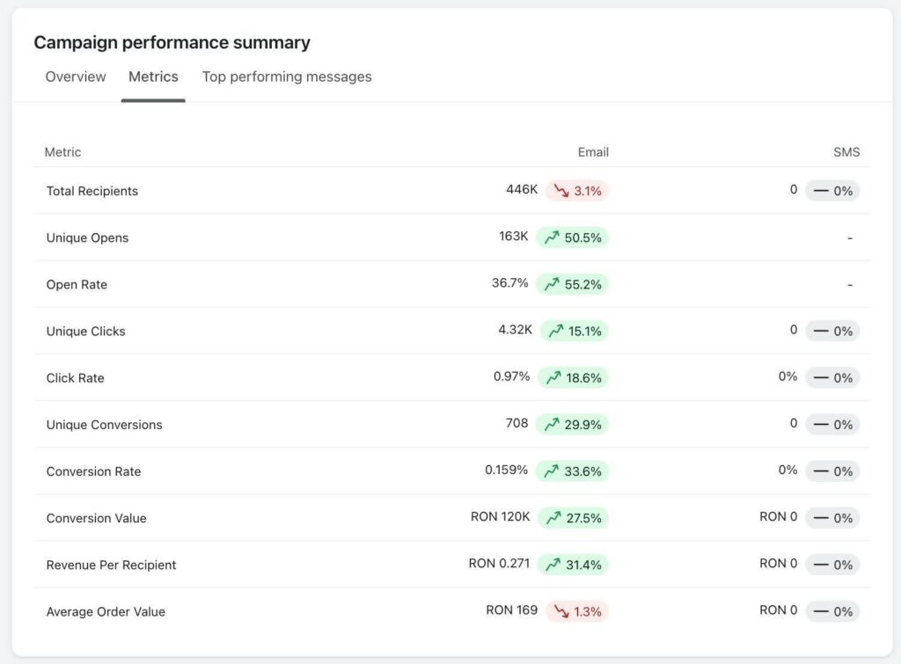Click the red down-trend icon for Average Order Value
Viewport: 901px width, 664px height.
pos(561,611)
